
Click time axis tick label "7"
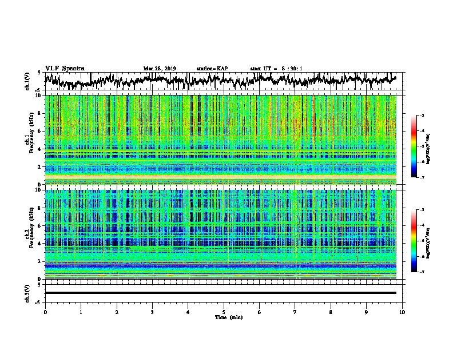295,312
